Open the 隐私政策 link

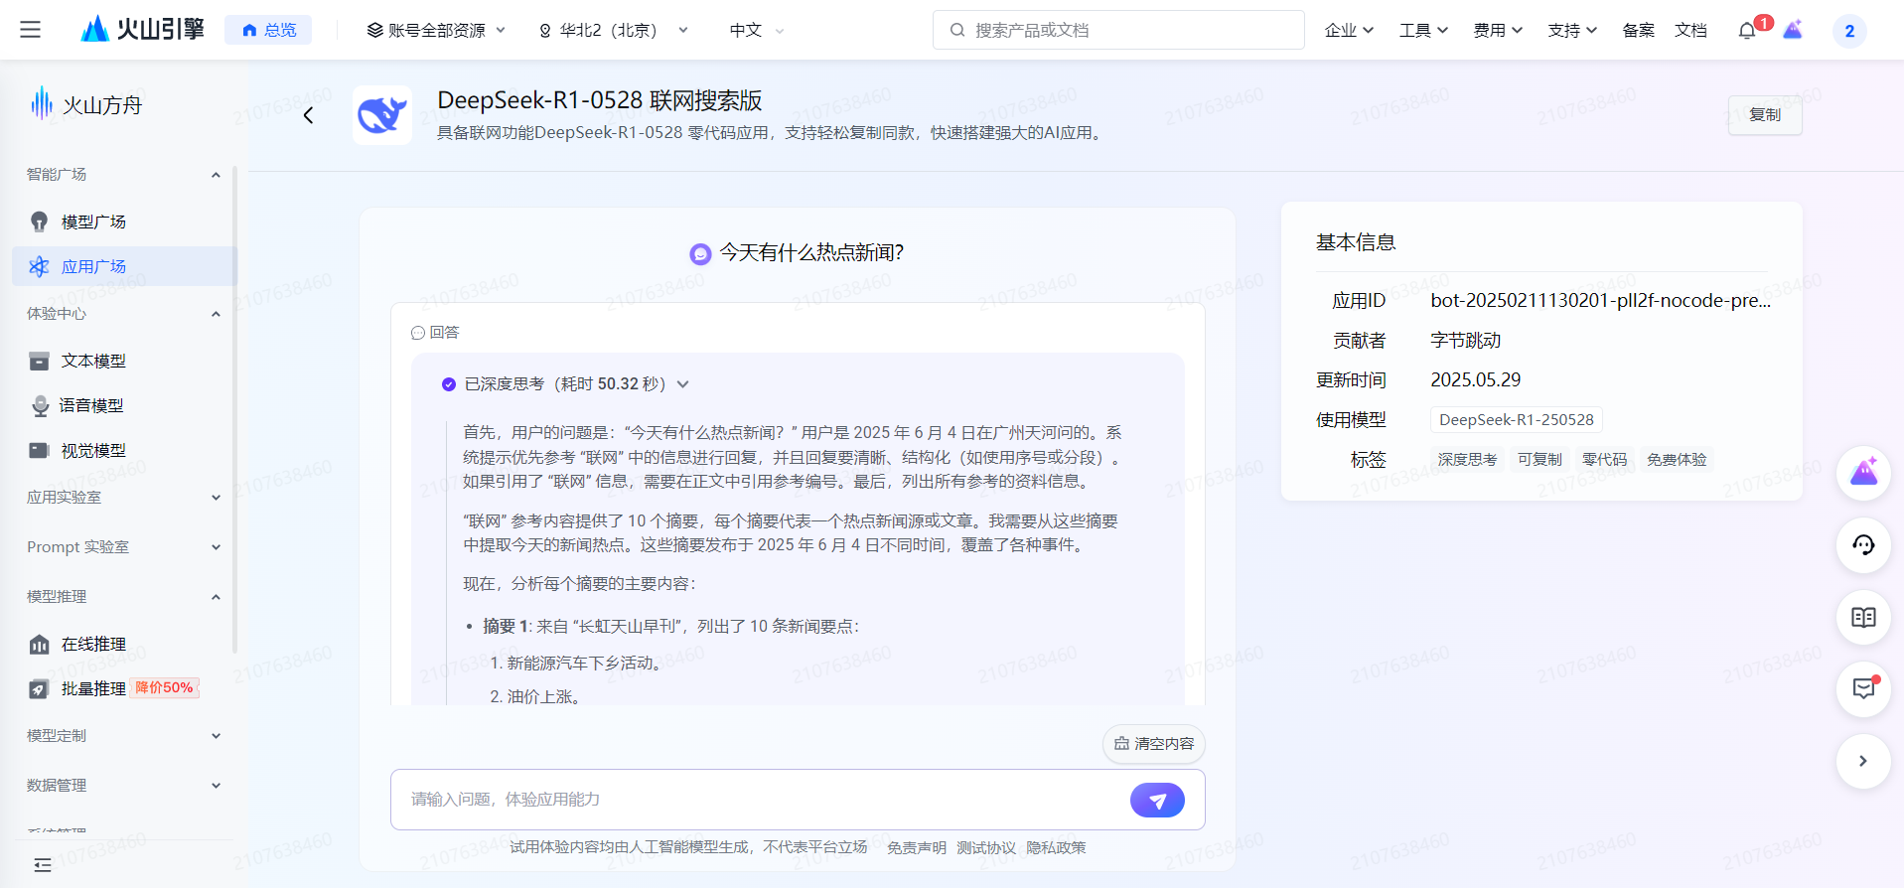(x=1056, y=847)
